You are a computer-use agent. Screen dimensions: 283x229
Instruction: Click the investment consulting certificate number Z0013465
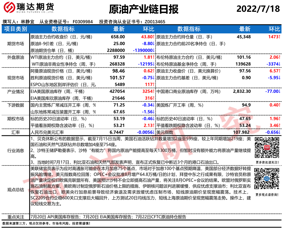[155, 22]
